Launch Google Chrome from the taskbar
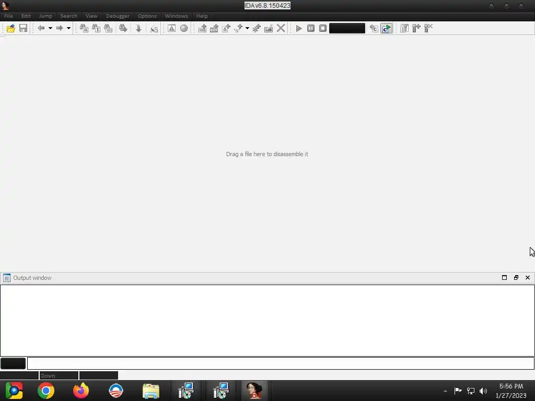This screenshot has height=401, width=535. tap(46, 391)
